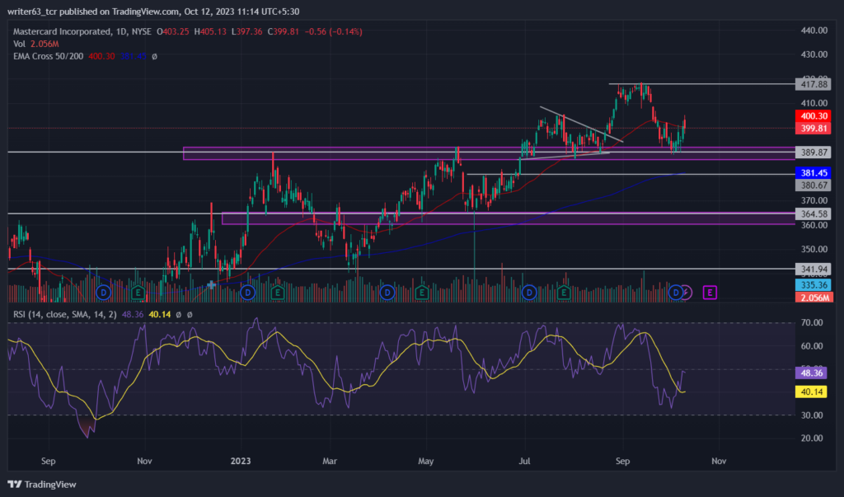
Task: Click the ø symbol after EMA Cross values
Action: [x=154, y=56]
